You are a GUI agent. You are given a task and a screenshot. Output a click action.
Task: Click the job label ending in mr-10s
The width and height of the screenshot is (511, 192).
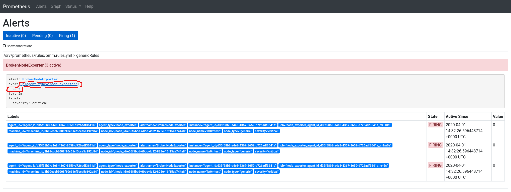pyautogui.click(x=335, y=125)
